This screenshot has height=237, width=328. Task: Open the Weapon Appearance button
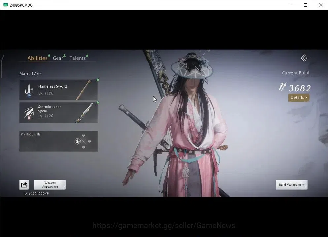click(x=50, y=185)
